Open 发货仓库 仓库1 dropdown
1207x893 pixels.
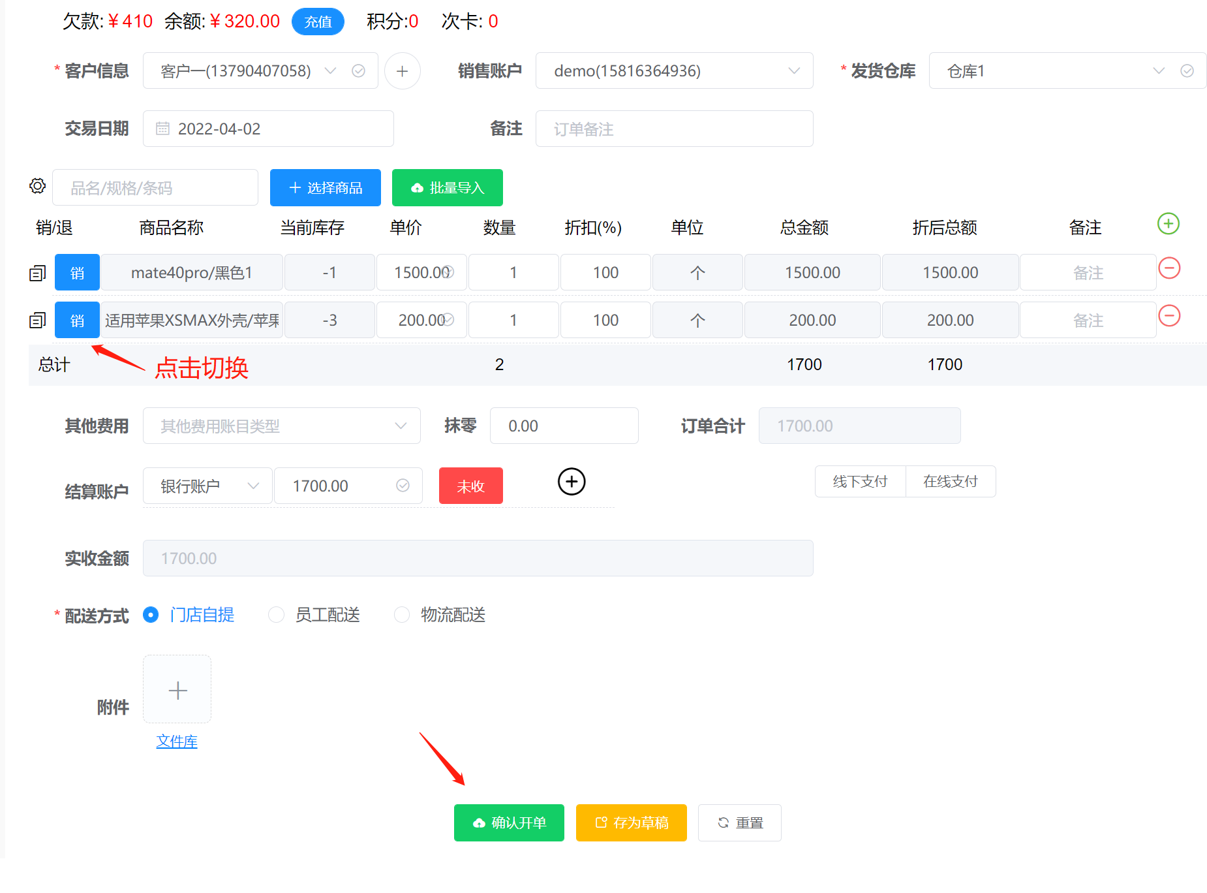click(x=1067, y=71)
